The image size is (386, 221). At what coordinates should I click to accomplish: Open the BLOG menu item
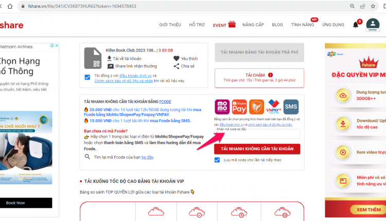click(277, 25)
